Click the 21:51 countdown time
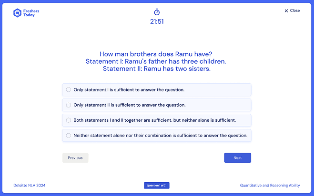Screen dimensions: 314x196 click(157, 21)
